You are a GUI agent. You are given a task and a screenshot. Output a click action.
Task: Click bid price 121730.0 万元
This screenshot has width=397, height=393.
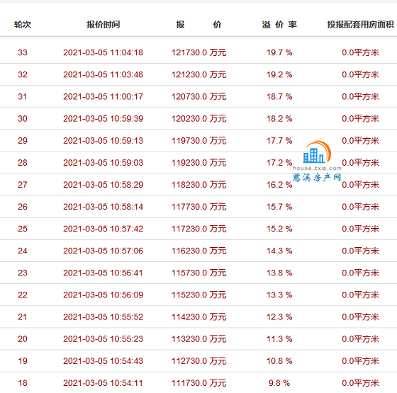pos(199,52)
